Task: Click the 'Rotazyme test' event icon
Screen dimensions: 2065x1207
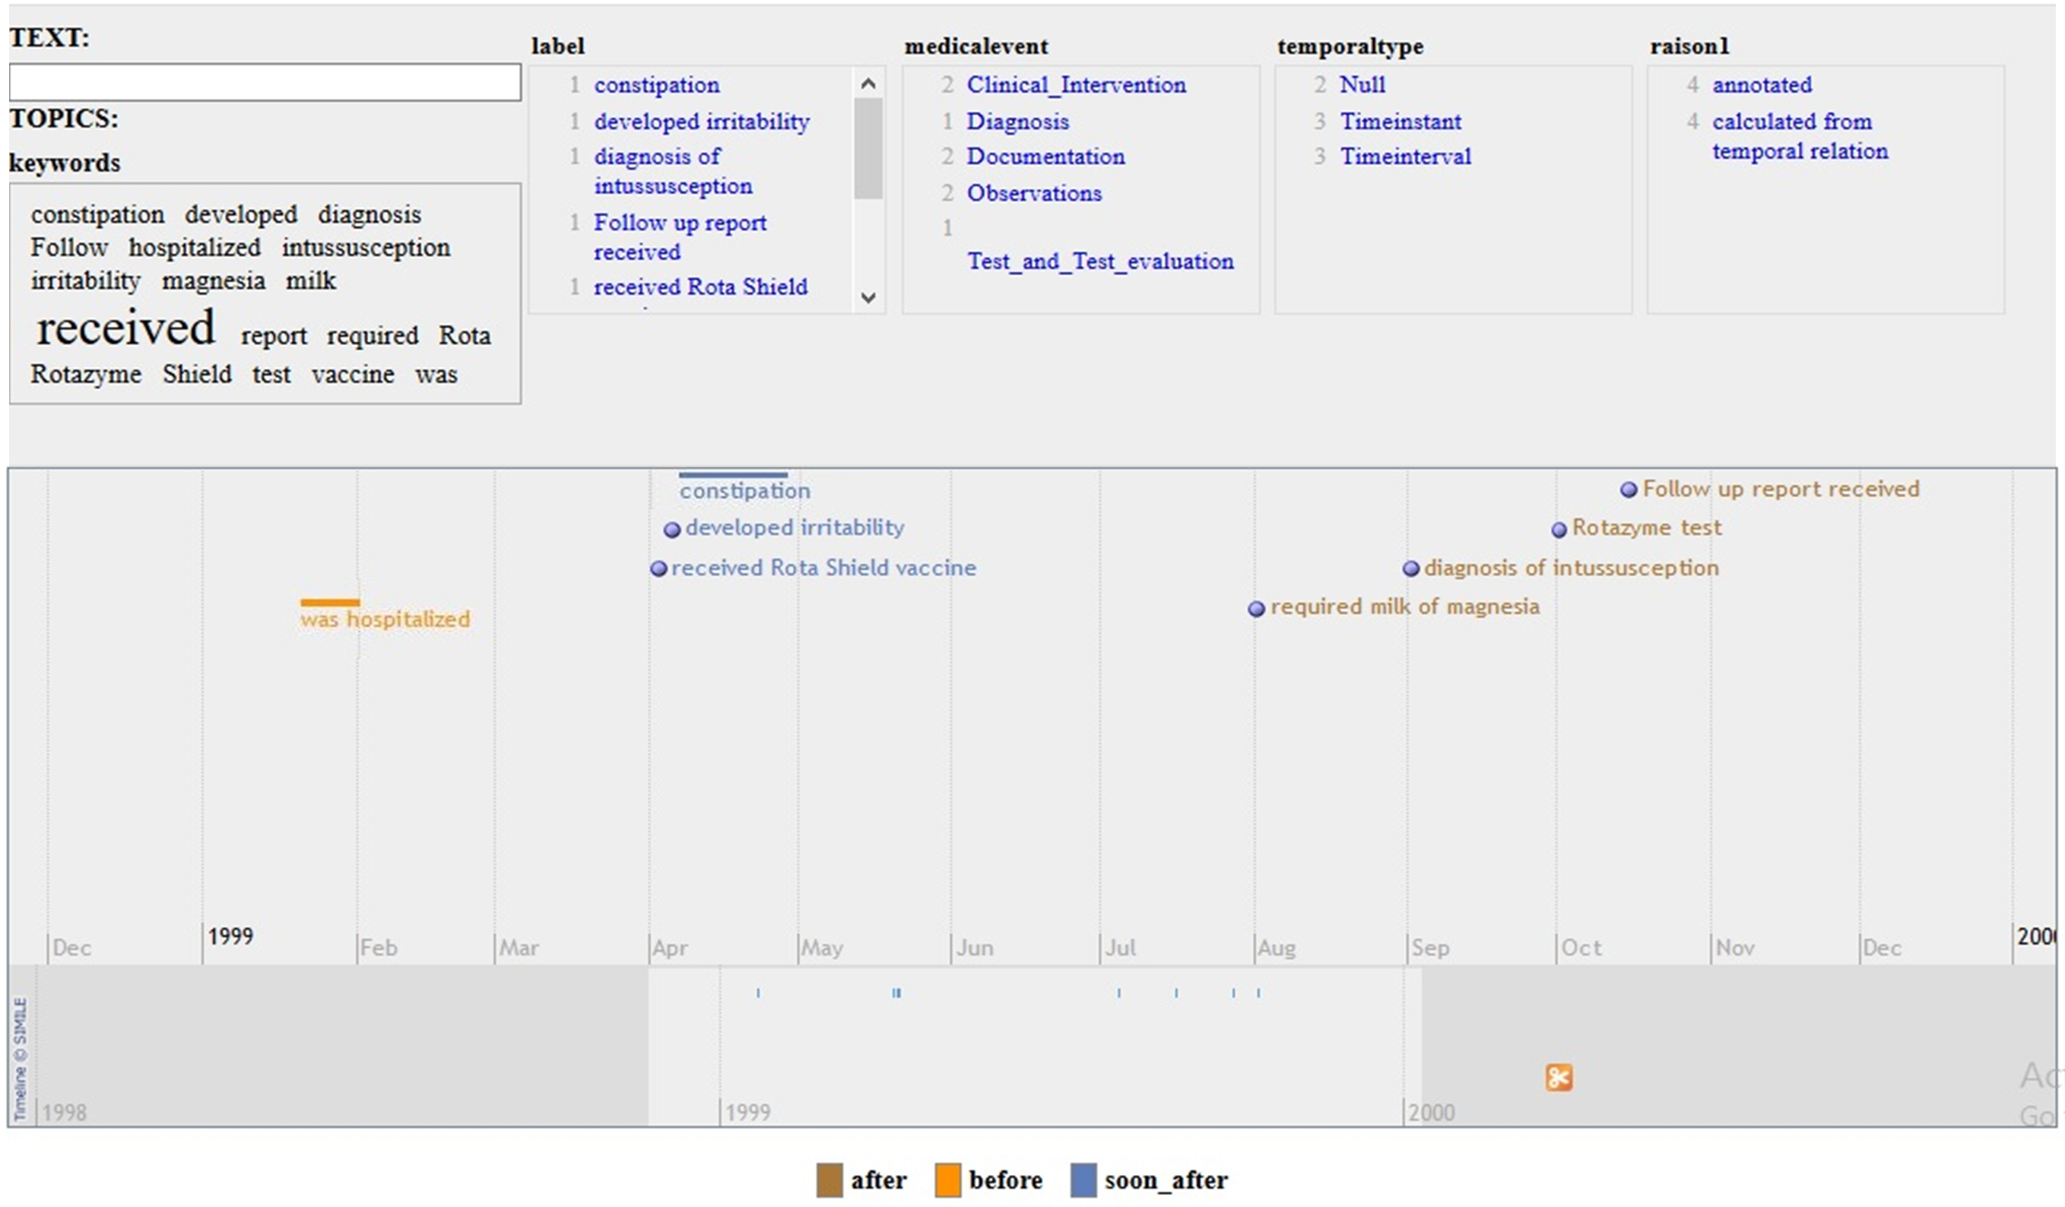Action: 1556,527
